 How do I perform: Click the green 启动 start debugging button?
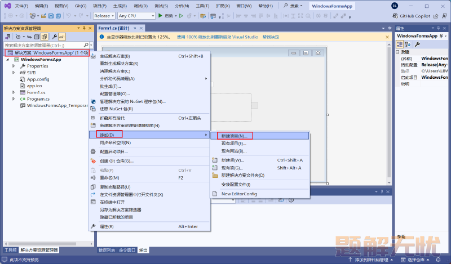pyautogui.click(x=167, y=16)
